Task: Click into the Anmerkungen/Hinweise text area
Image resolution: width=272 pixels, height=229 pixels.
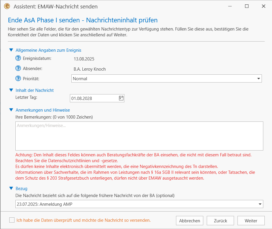Action: 139,136
